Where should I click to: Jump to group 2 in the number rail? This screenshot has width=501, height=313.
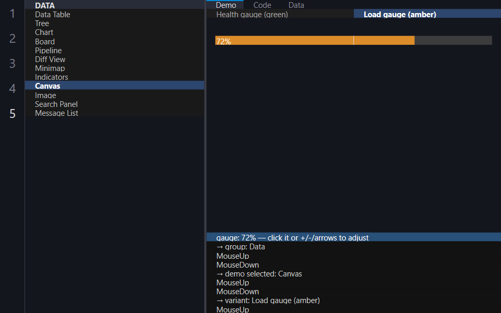pos(13,38)
